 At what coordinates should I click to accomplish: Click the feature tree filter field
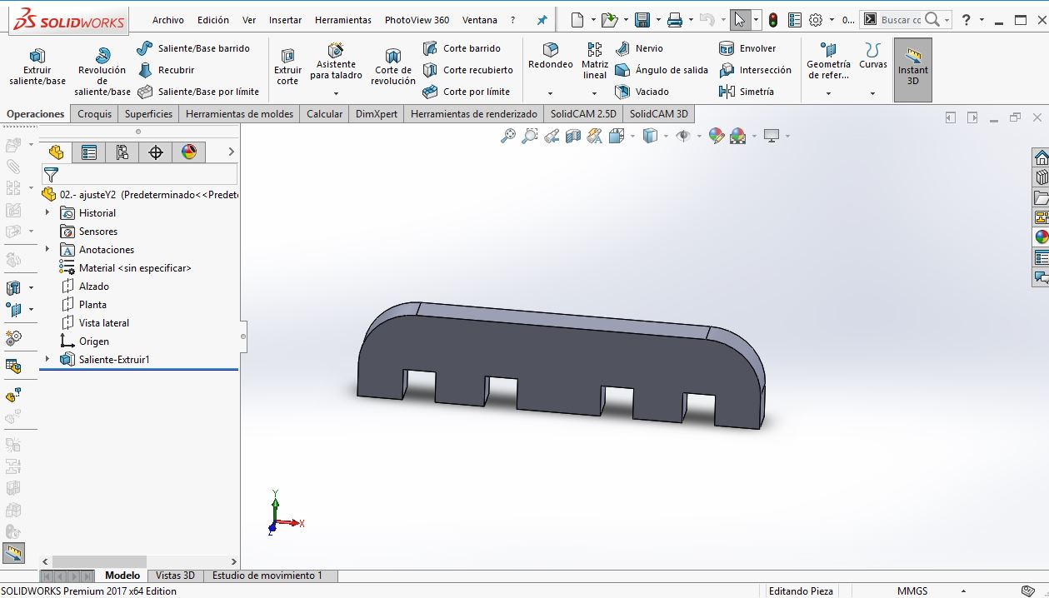click(x=140, y=174)
